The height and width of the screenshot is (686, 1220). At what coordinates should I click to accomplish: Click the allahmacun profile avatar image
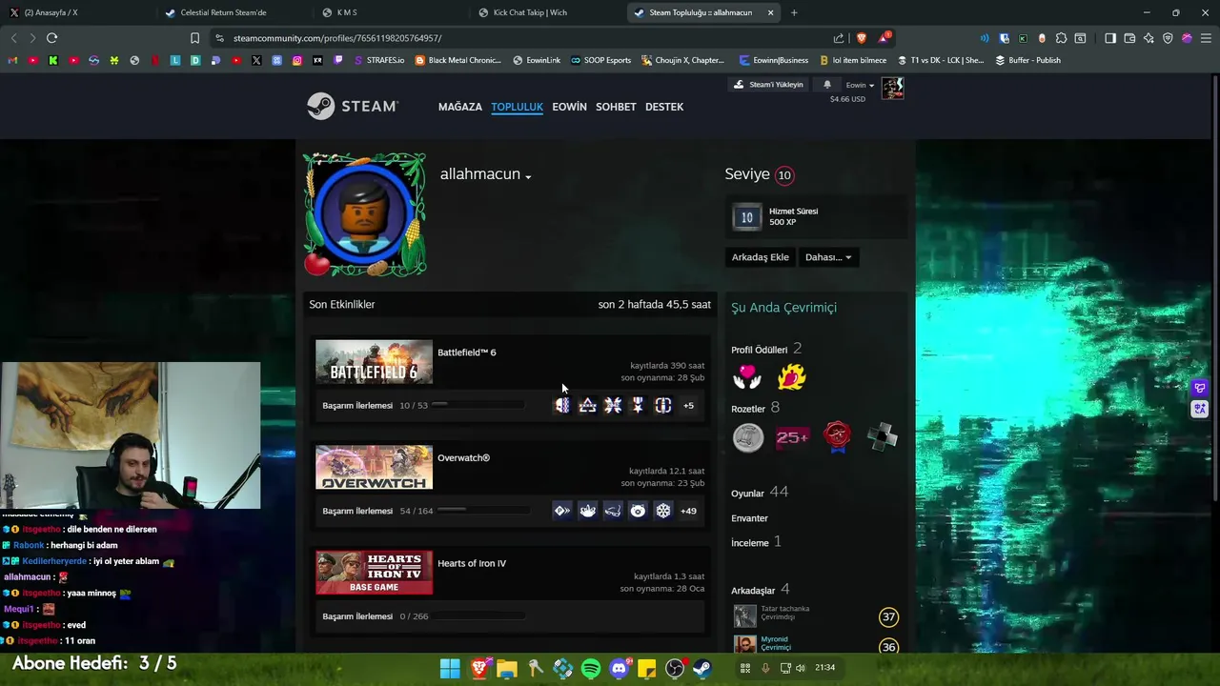coord(365,215)
